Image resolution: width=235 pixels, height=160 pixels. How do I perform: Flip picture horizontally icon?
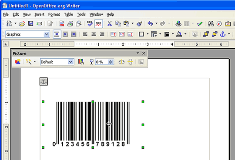[x=121, y=62]
